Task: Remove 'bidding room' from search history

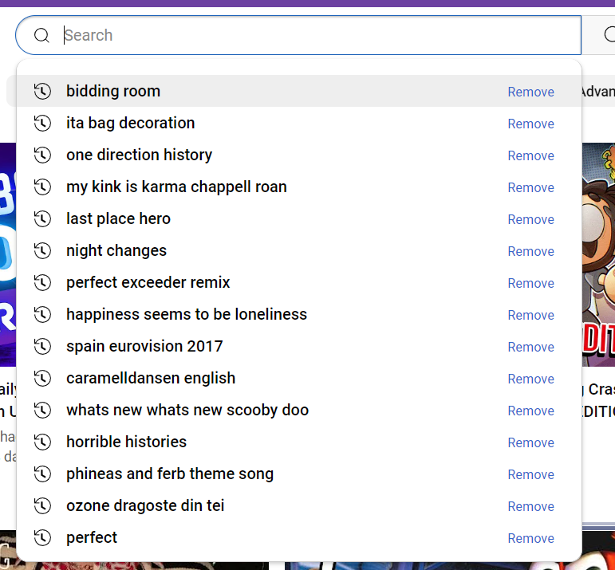Action: pyautogui.click(x=530, y=92)
